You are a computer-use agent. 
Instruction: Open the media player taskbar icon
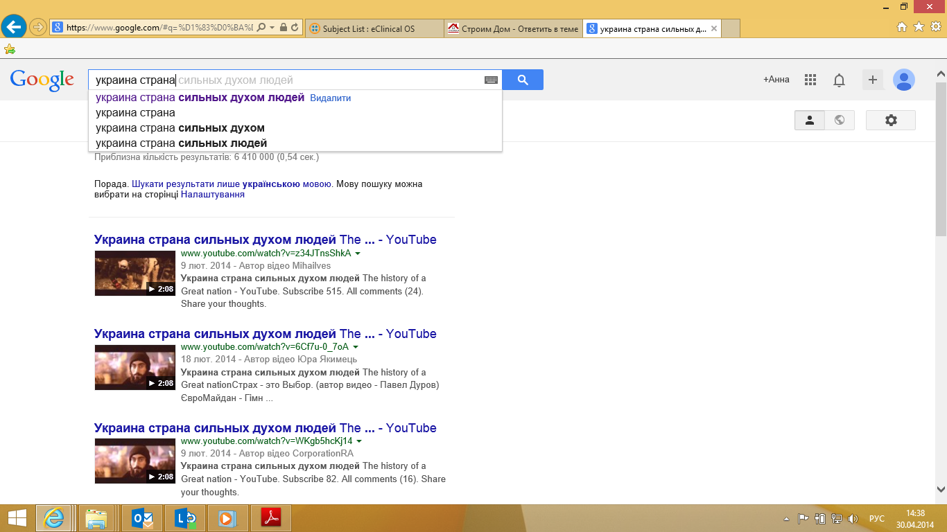coord(227,518)
